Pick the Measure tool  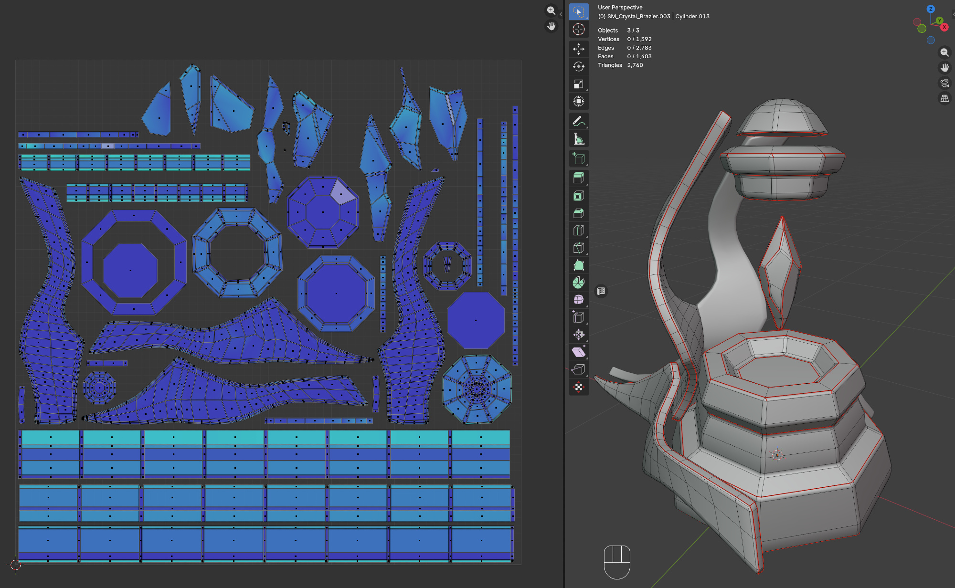(x=578, y=139)
